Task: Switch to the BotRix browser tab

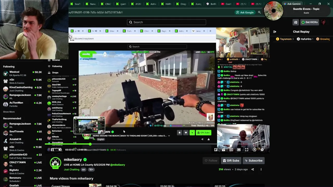Action: pyautogui.click(x=212, y=4)
